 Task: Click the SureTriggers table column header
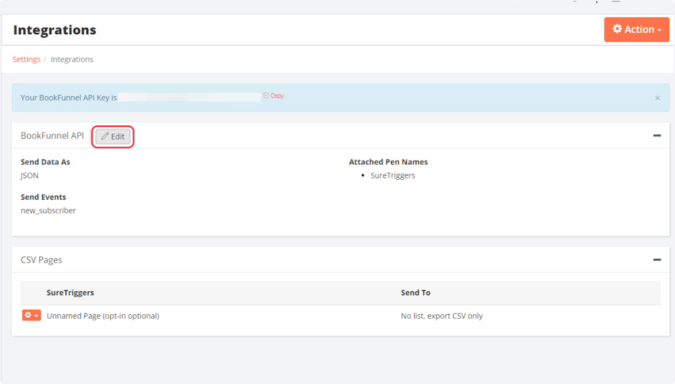(x=70, y=292)
